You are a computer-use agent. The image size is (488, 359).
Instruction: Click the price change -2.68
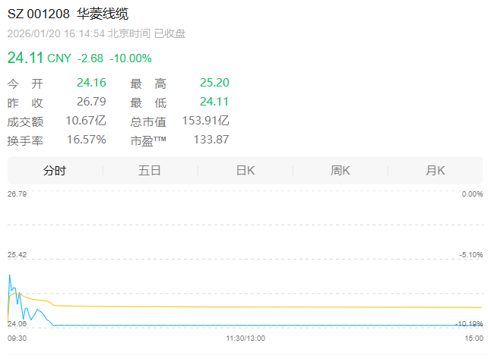[90, 58]
